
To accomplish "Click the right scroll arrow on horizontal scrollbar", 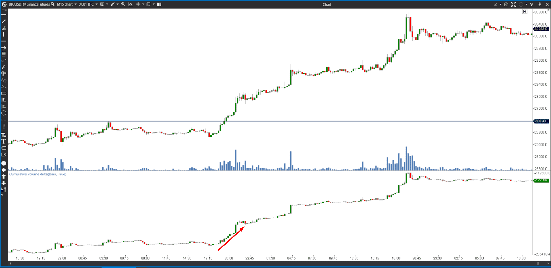I will 548,264.
